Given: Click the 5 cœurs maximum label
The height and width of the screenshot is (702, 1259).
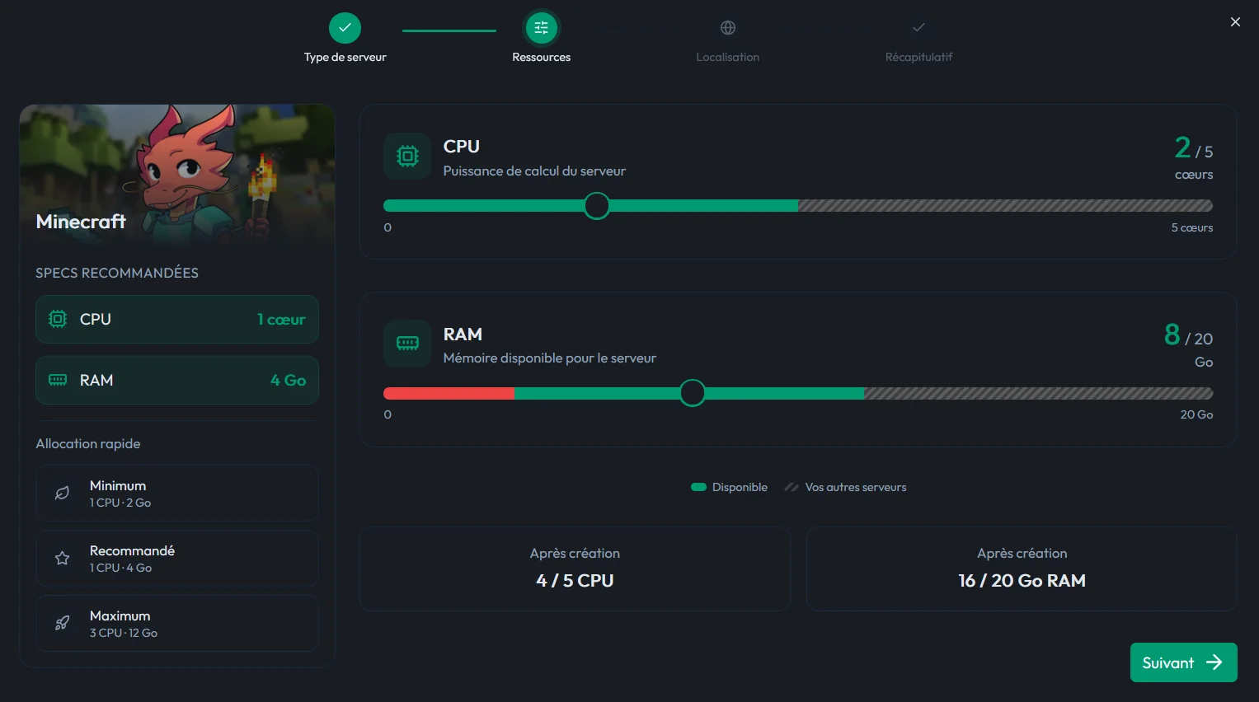Looking at the screenshot, I should (1192, 227).
